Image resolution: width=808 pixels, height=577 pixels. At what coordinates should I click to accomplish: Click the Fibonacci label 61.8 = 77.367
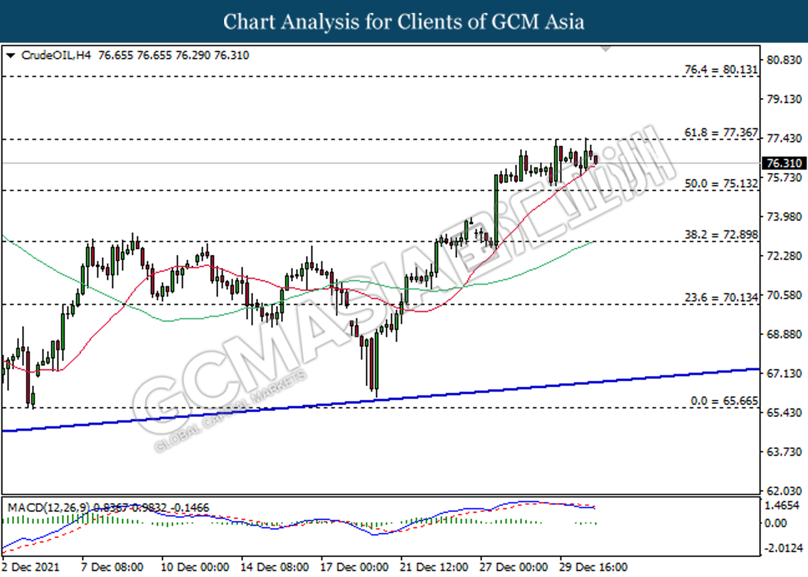click(x=721, y=133)
